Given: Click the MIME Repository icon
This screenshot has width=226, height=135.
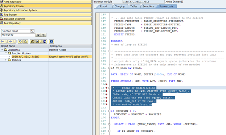Looking at the screenshot, I should 2,1.
